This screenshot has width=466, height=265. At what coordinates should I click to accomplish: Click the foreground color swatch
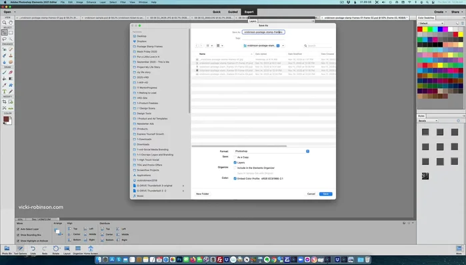[x=6, y=119]
